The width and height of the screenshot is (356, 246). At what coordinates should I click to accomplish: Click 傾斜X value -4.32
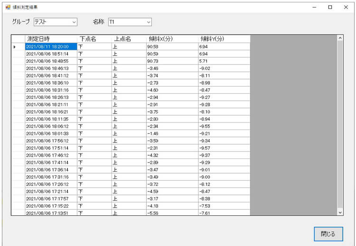172,155
